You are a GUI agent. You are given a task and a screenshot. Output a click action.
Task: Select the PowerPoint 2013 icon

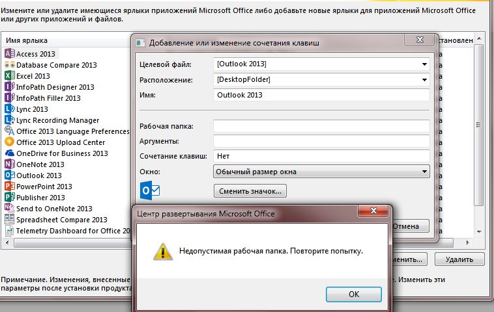coord(9,187)
